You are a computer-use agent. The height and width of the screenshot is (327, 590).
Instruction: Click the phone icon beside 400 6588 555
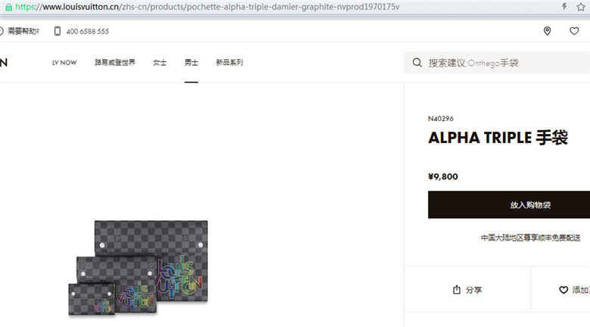tap(57, 31)
